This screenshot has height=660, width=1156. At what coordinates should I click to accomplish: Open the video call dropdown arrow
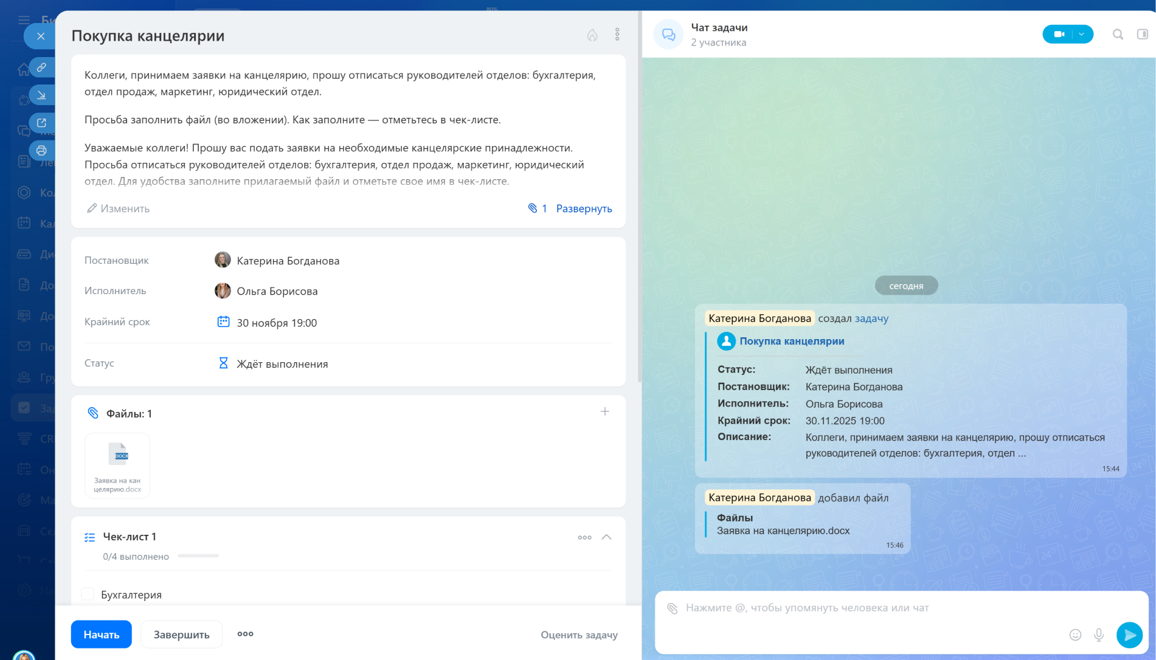click(x=1081, y=35)
